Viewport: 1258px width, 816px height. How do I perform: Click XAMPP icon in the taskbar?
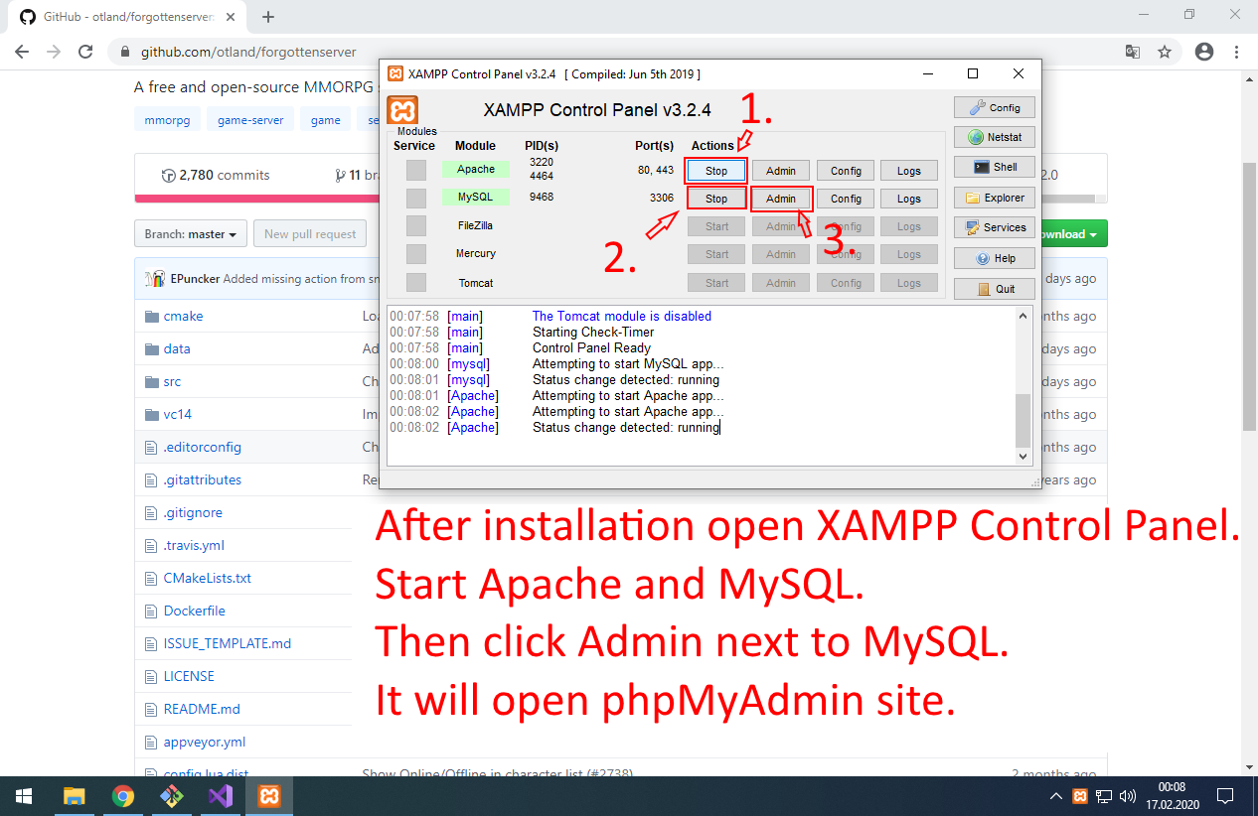(268, 796)
